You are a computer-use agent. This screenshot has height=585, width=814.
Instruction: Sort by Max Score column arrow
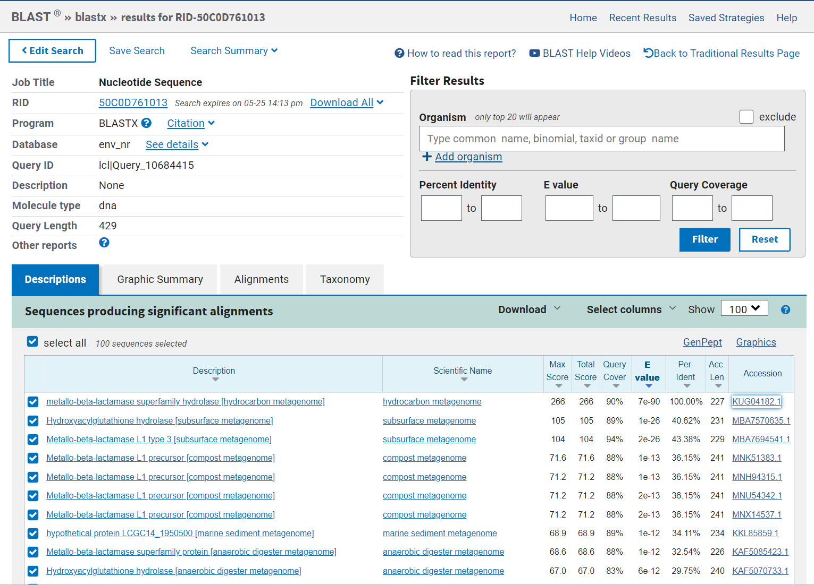558,386
